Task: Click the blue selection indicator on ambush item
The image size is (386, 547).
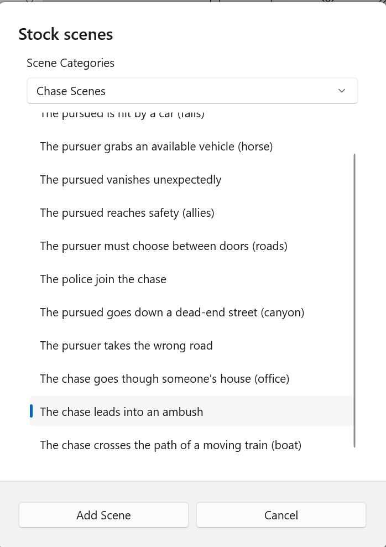Action: pos(32,411)
